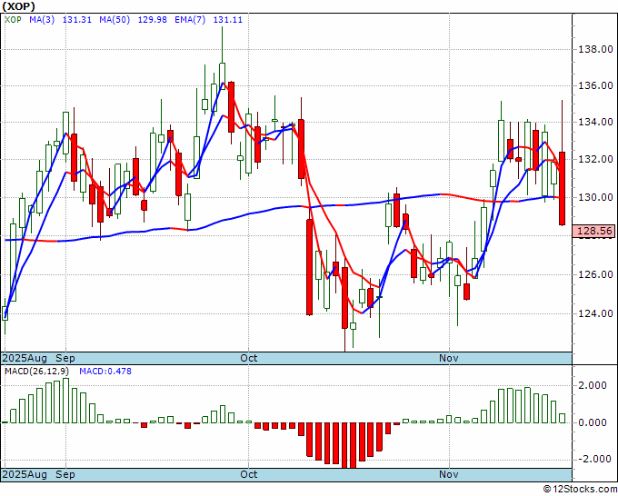Click the Nov label on price chart axis

pos(449,358)
